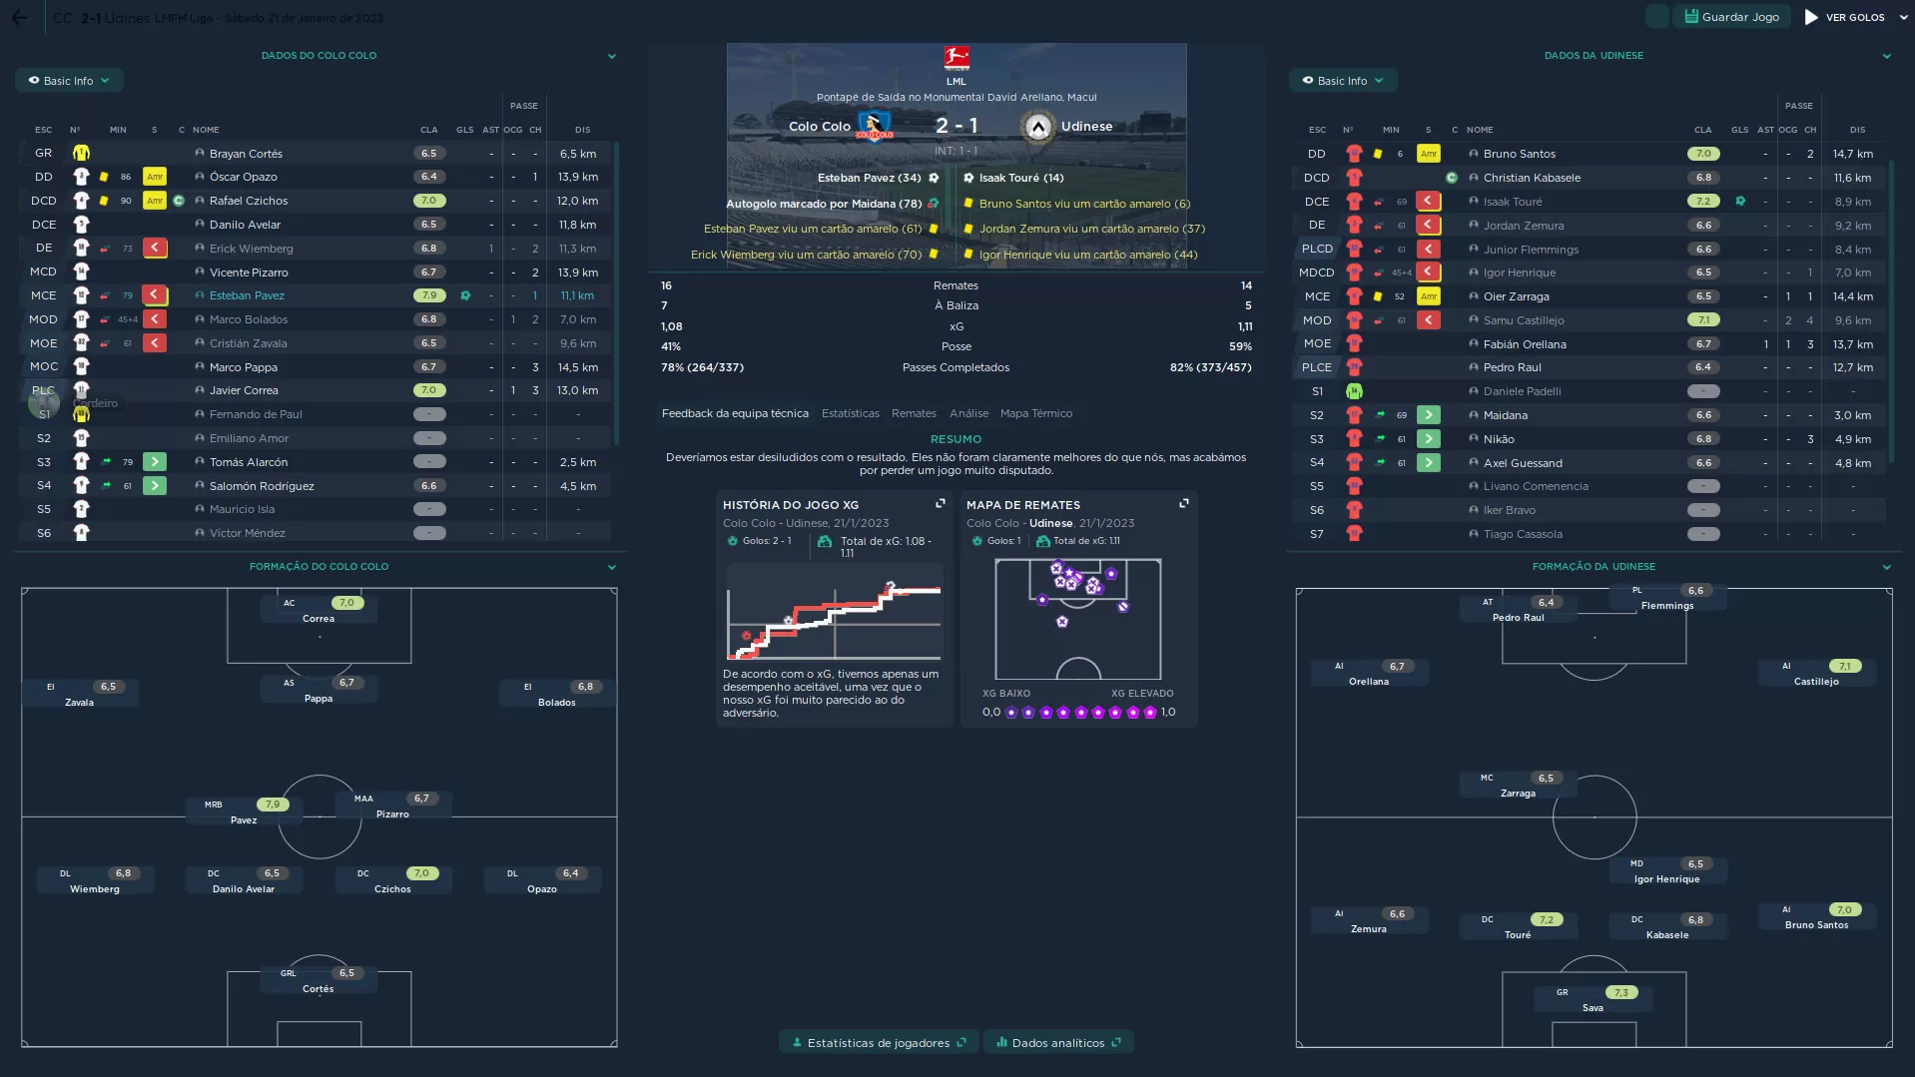Open Estatísticas de jogadores
This screenshot has width=1915, height=1077.
pyautogui.click(x=879, y=1043)
